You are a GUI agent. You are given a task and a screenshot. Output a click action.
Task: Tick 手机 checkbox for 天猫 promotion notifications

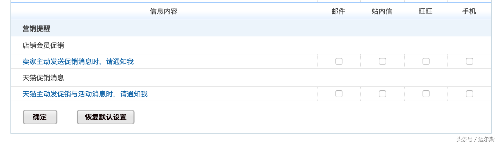469,94
